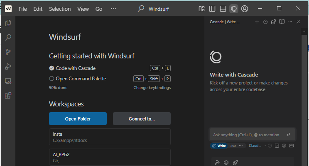Image resolution: width=309 pixels, height=166 pixels.
Task: Click the Open Folder button
Action: [78, 119]
